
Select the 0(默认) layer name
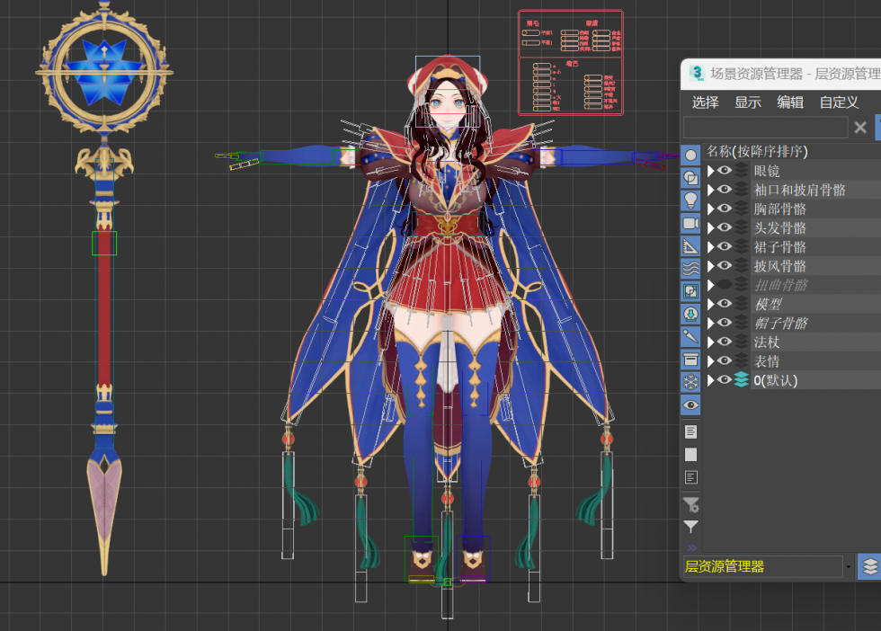point(775,380)
